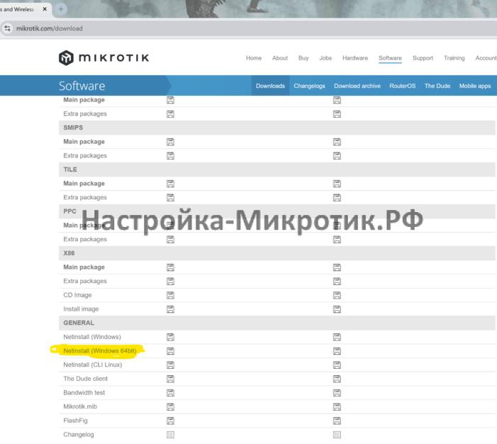Image resolution: width=497 pixels, height=444 pixels.
Task: Open the Buy menu item
Action: point(303,58)
